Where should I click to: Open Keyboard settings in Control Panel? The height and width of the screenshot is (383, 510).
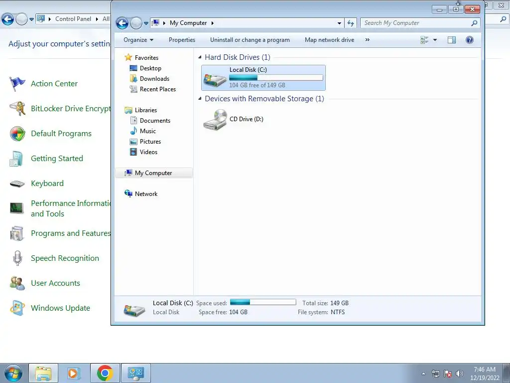click(x=47, y=184)
